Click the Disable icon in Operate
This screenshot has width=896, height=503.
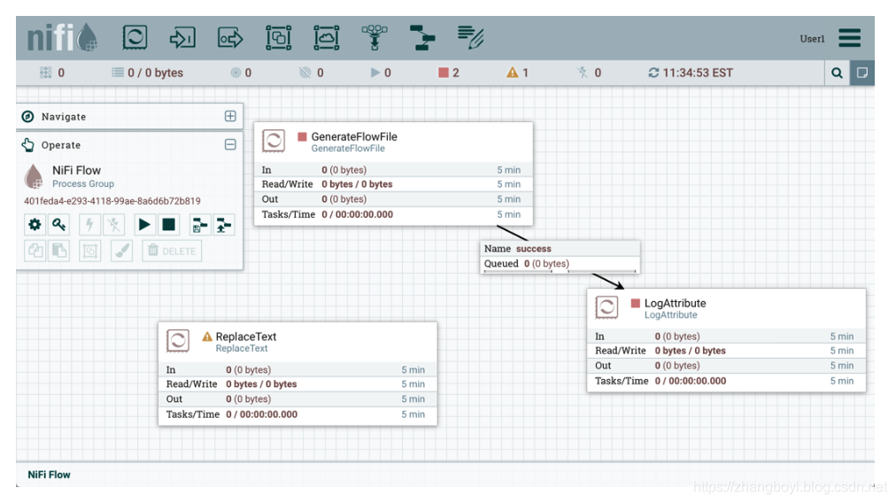[113, 225]
